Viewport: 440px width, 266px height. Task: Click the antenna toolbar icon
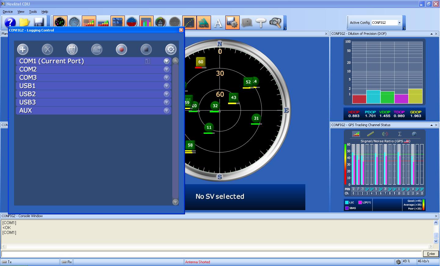(261, 23)
